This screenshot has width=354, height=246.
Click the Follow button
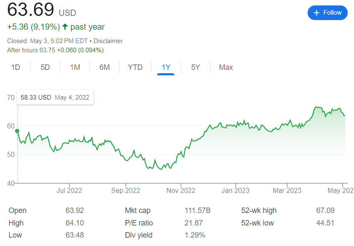point(327,13)
